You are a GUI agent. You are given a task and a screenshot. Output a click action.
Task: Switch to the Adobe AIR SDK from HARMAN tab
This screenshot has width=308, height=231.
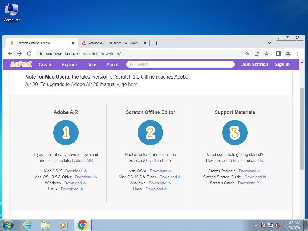pos(113,43)
